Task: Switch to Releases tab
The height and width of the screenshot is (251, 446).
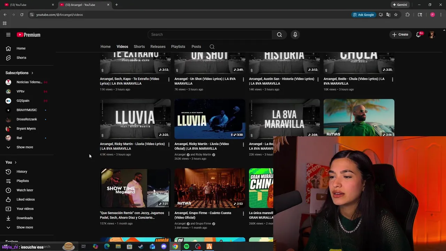Action: point(158,47)
